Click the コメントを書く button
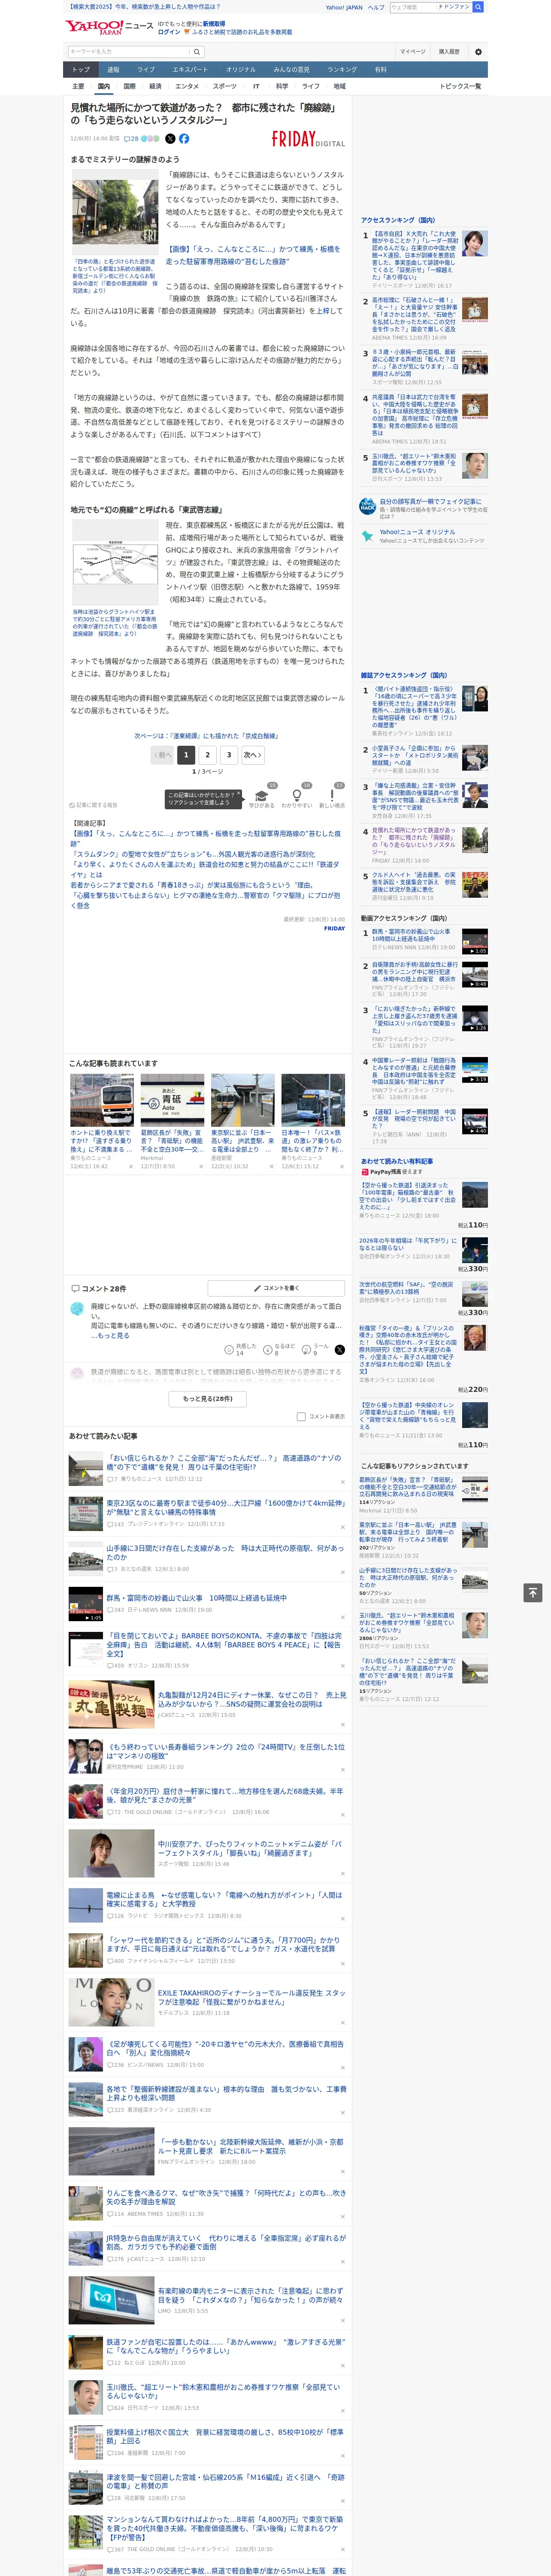 tap(277, 1289)
